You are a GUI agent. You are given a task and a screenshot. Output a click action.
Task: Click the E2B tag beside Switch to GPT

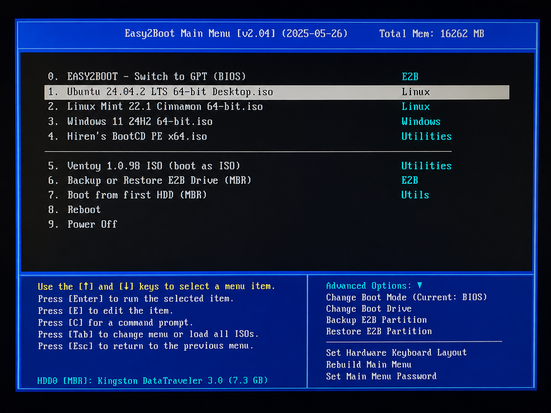point(410,76)
